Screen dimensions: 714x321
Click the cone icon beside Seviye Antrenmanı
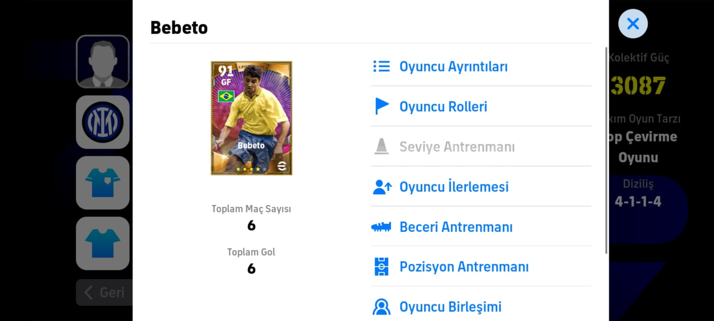pyautogui.click(x=382, y=146)
